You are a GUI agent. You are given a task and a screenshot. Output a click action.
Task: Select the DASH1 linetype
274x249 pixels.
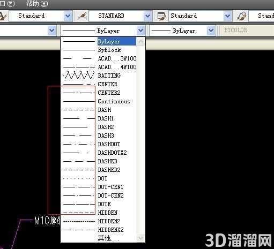coord(99,118)
